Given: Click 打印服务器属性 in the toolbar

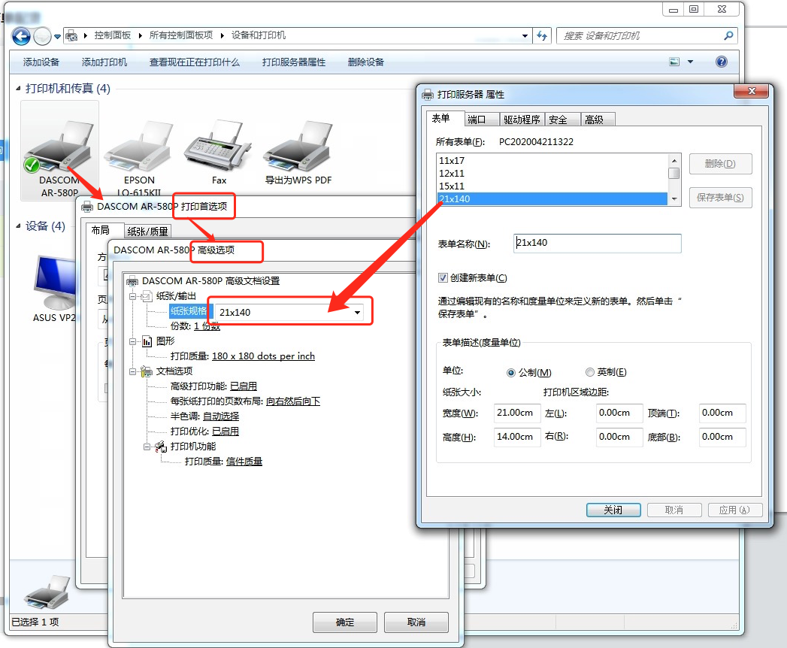Looking at the screenshot, I should 294,62.
